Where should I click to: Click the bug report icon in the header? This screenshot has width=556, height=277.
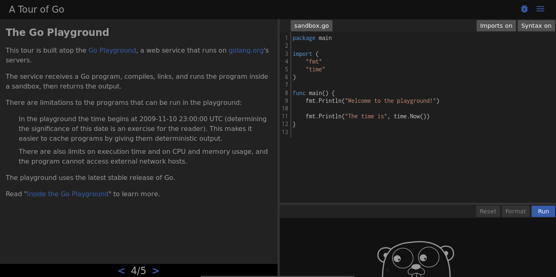[524, 9]
